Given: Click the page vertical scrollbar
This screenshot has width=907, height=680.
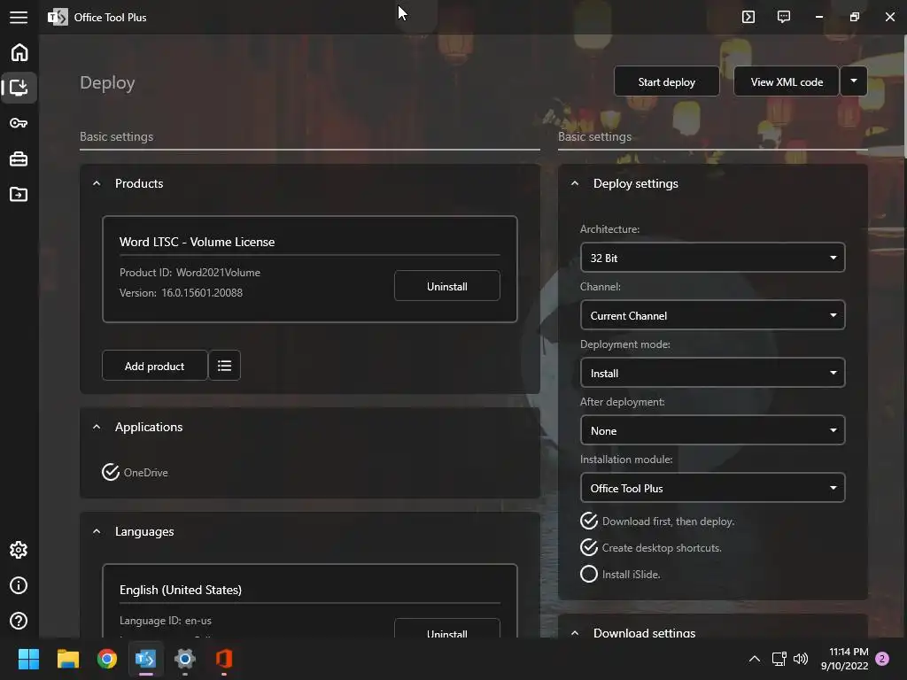Looking at the screenshot, I should point(904,96).
